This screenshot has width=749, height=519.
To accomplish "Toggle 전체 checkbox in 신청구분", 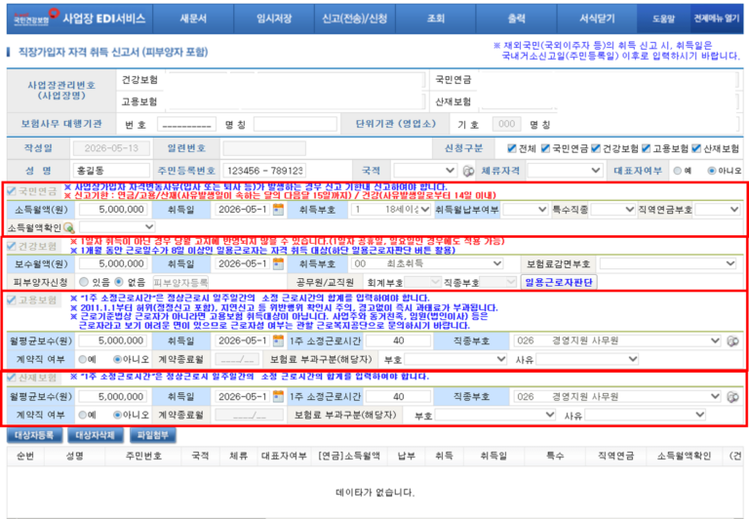I will (512, 148).
